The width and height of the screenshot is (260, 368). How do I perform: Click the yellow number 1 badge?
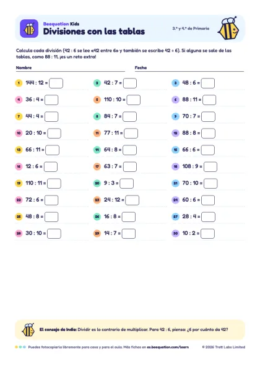pyautogui.click(x=19, y=83)
